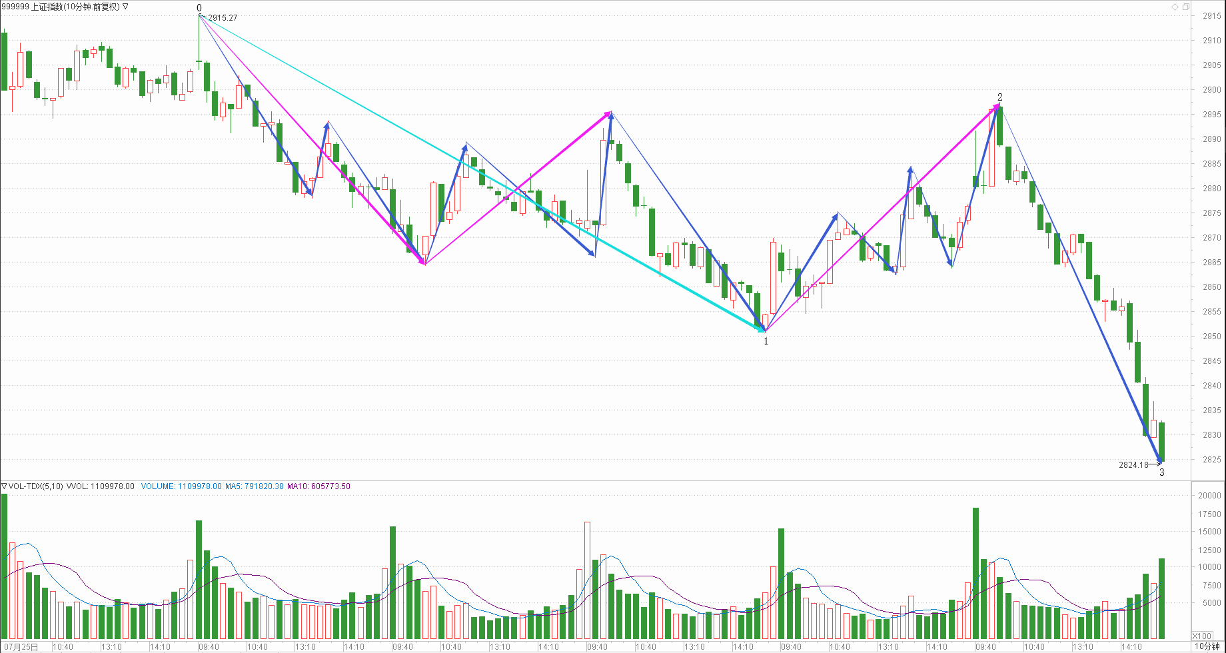Click the 07月25日 date on time axis

point(20,647)
